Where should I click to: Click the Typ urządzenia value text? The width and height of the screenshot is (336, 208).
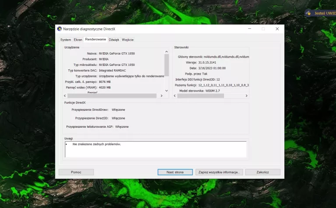pyautogui.click(x=131, y=76)
